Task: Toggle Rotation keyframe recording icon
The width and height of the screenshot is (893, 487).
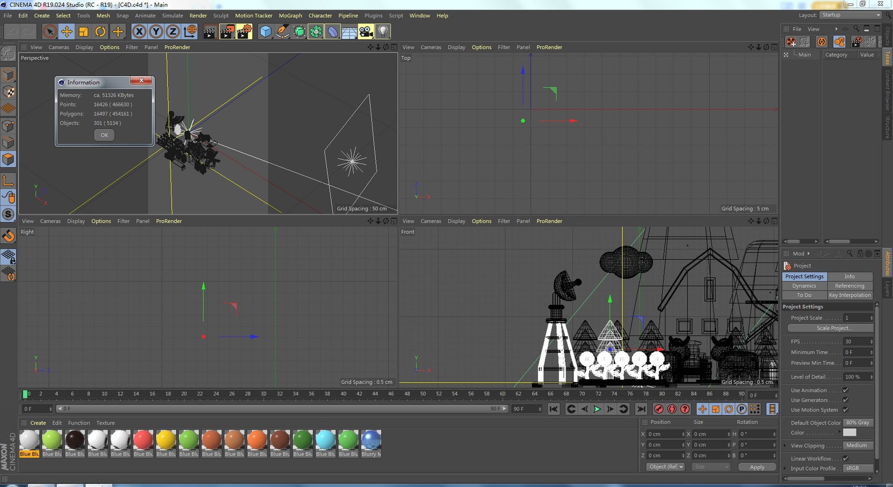Action: (x=729, y=409)
